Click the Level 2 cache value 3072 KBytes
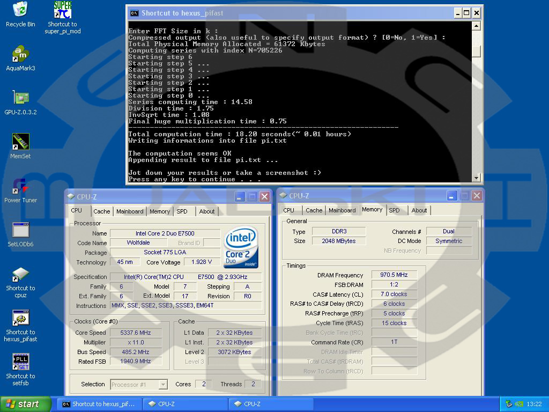This screenshot has height=412, width=549. (234, 352)
